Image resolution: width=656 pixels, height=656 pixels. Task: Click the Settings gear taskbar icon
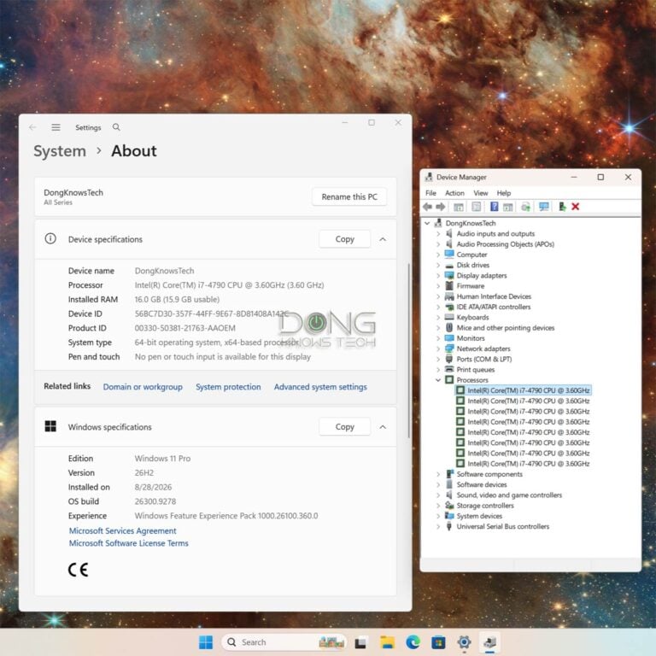point(464,641)
